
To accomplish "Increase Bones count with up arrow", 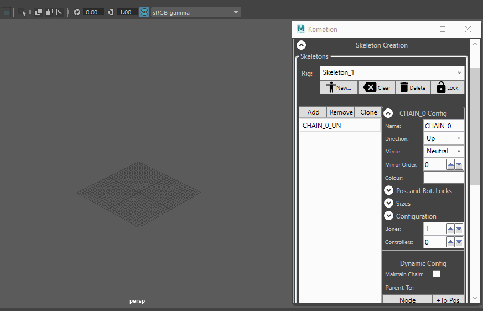I will 451,229.
